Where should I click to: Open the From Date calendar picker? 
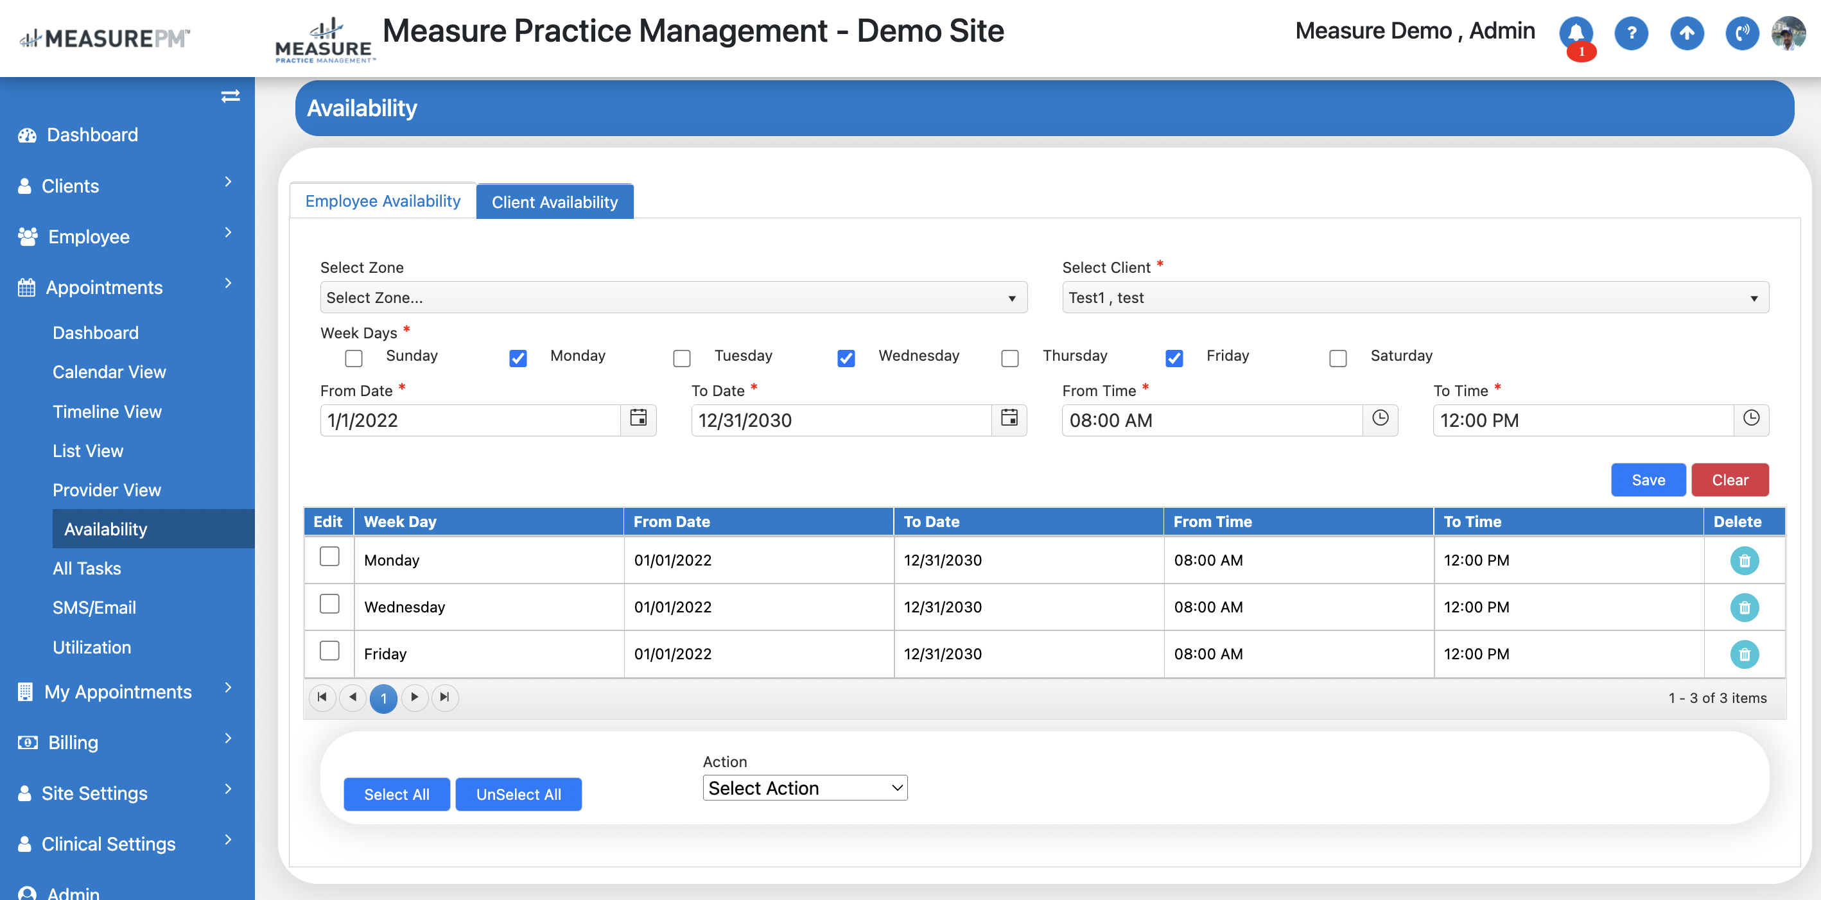tap(638, 419)
